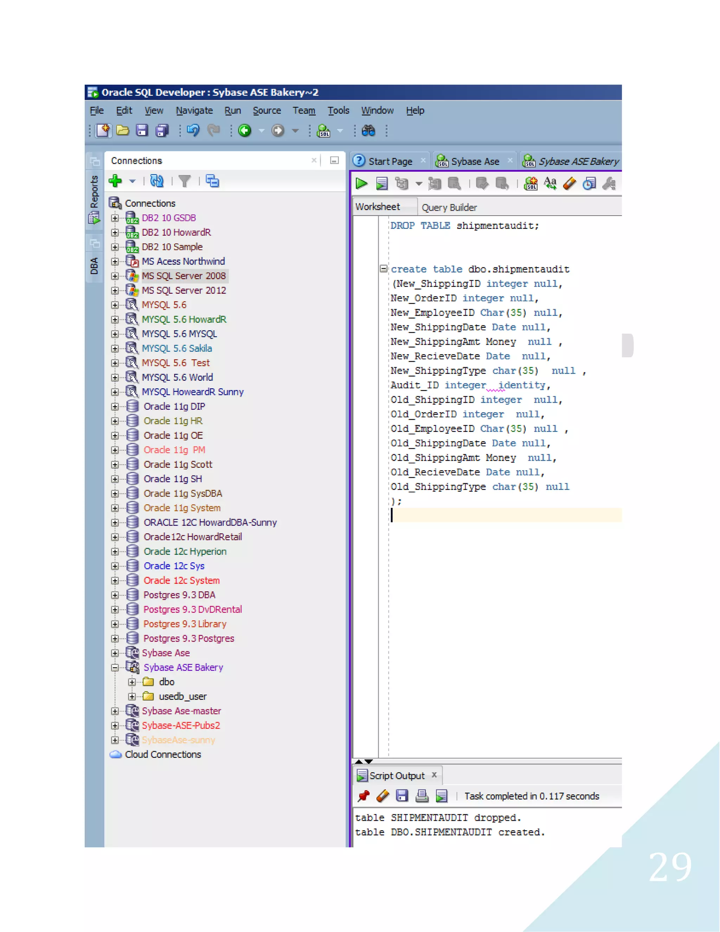Run the statement with the green play icon
720x932 pixels.
point(361,184)
